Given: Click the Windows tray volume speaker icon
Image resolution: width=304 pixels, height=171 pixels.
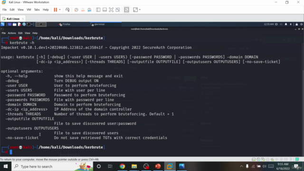Looking at the screenshot, I should pos(265,166).
